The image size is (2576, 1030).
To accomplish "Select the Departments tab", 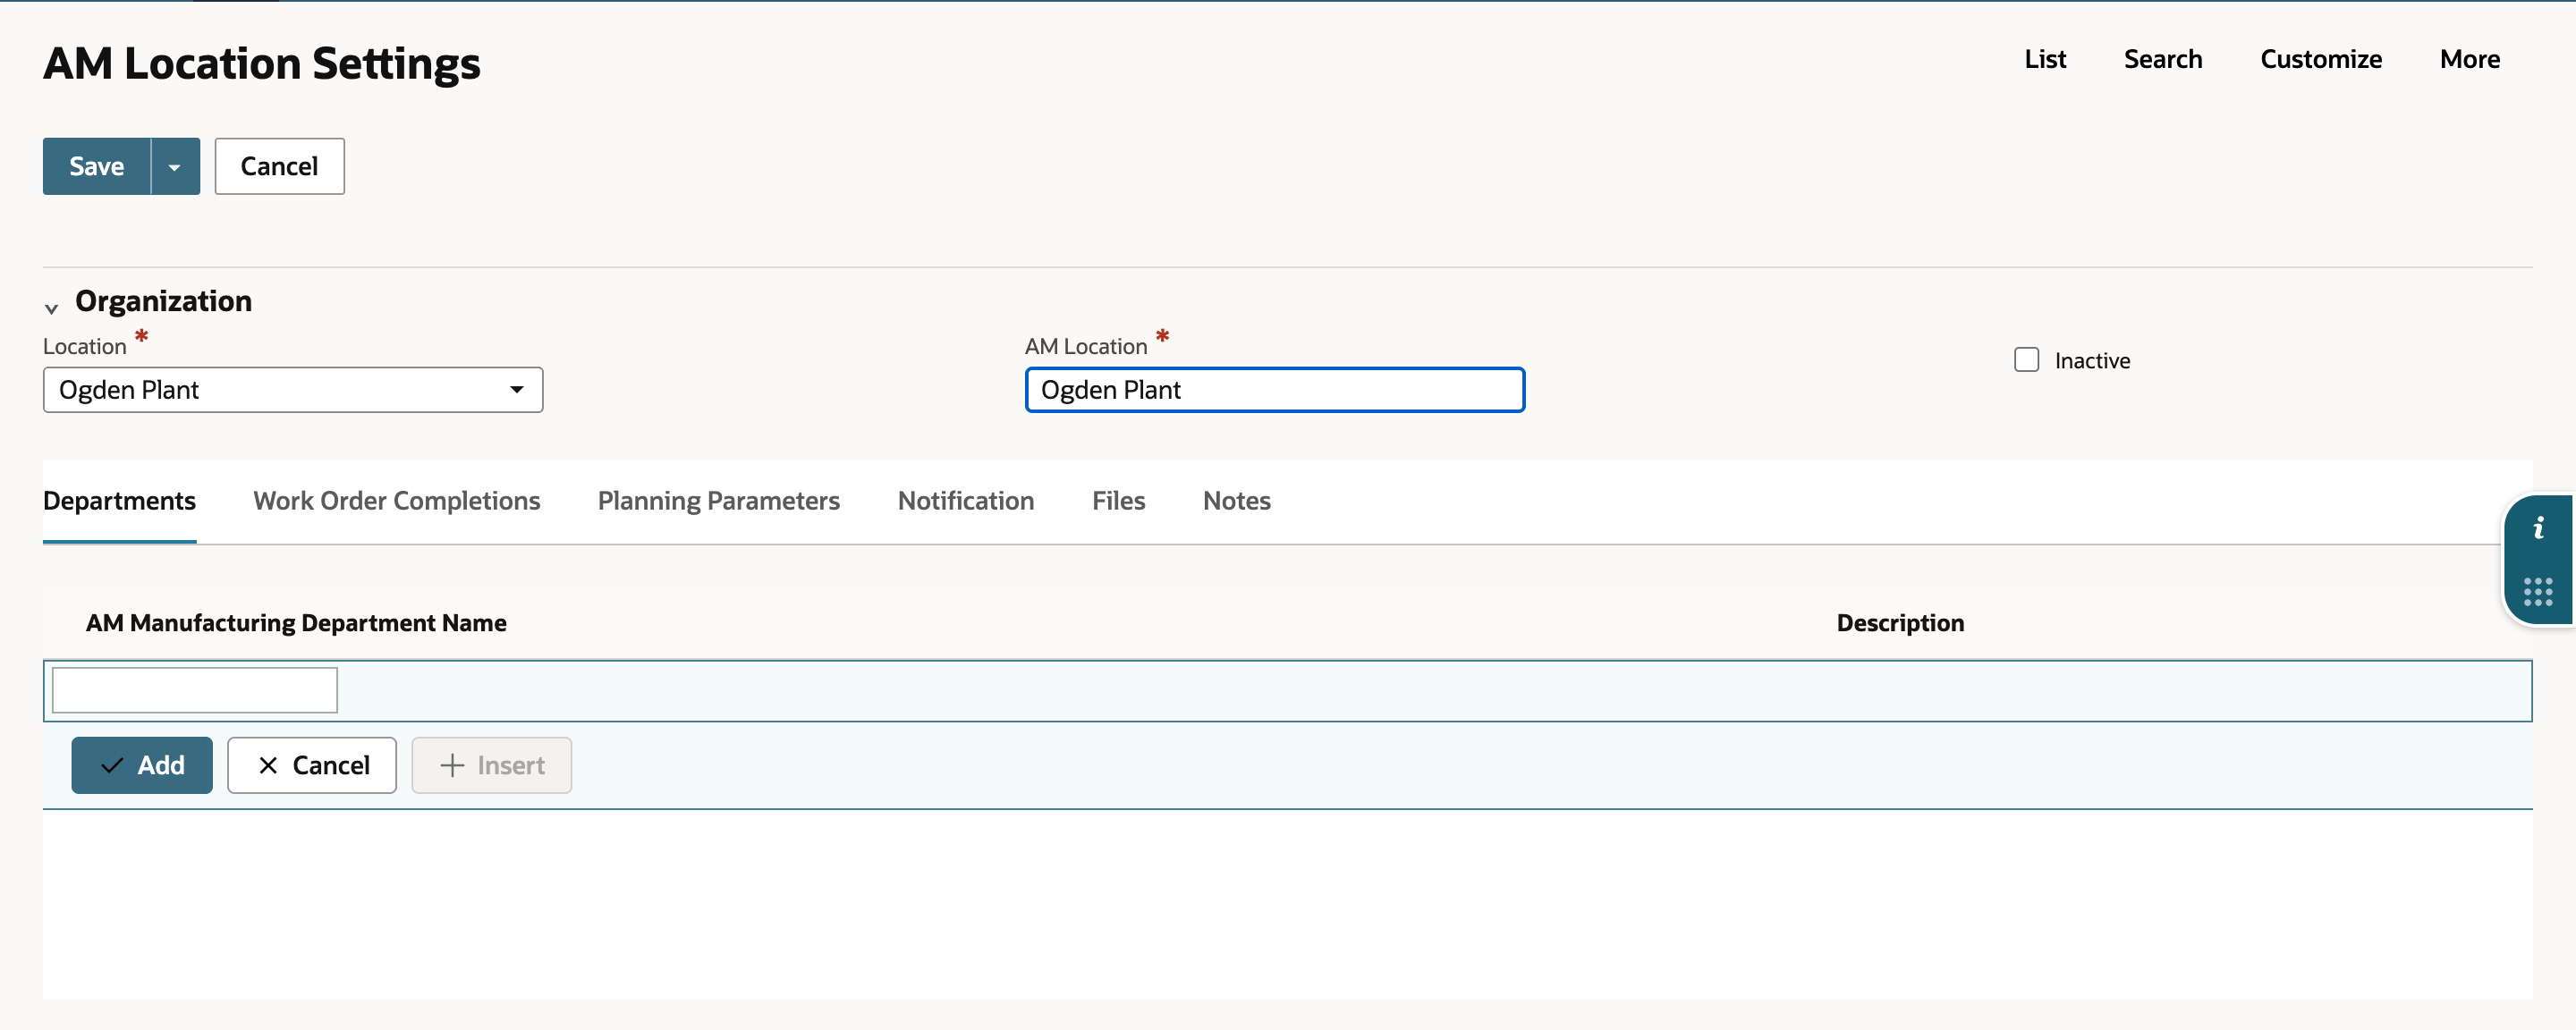I will coord(119,501).
